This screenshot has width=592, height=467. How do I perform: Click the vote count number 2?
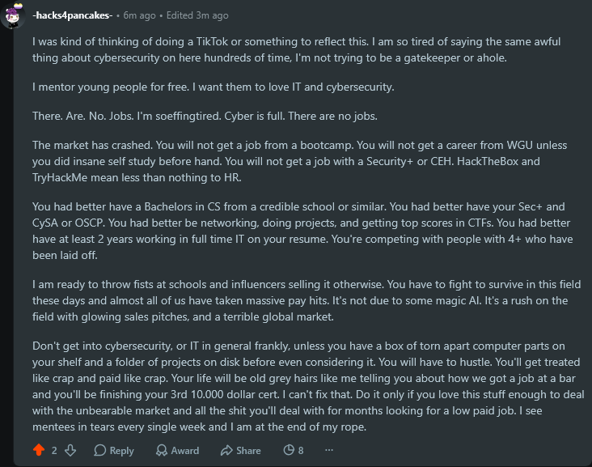54,450
